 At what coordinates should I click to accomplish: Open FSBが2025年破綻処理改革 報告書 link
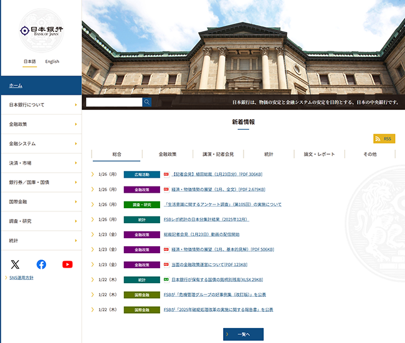tap(218, 310)
